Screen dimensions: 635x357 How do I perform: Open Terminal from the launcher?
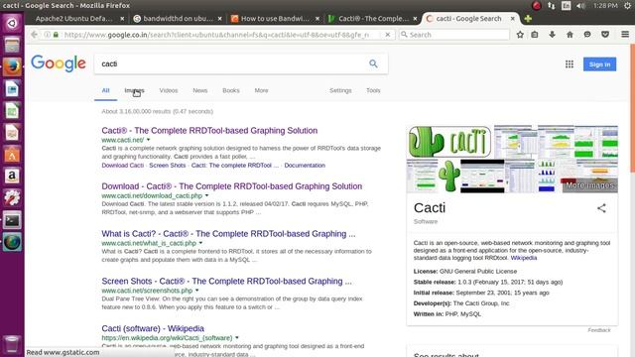(12, 220)
